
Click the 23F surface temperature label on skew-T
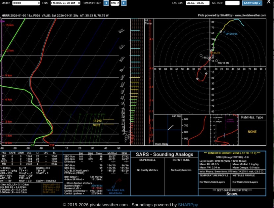(52, 145)
